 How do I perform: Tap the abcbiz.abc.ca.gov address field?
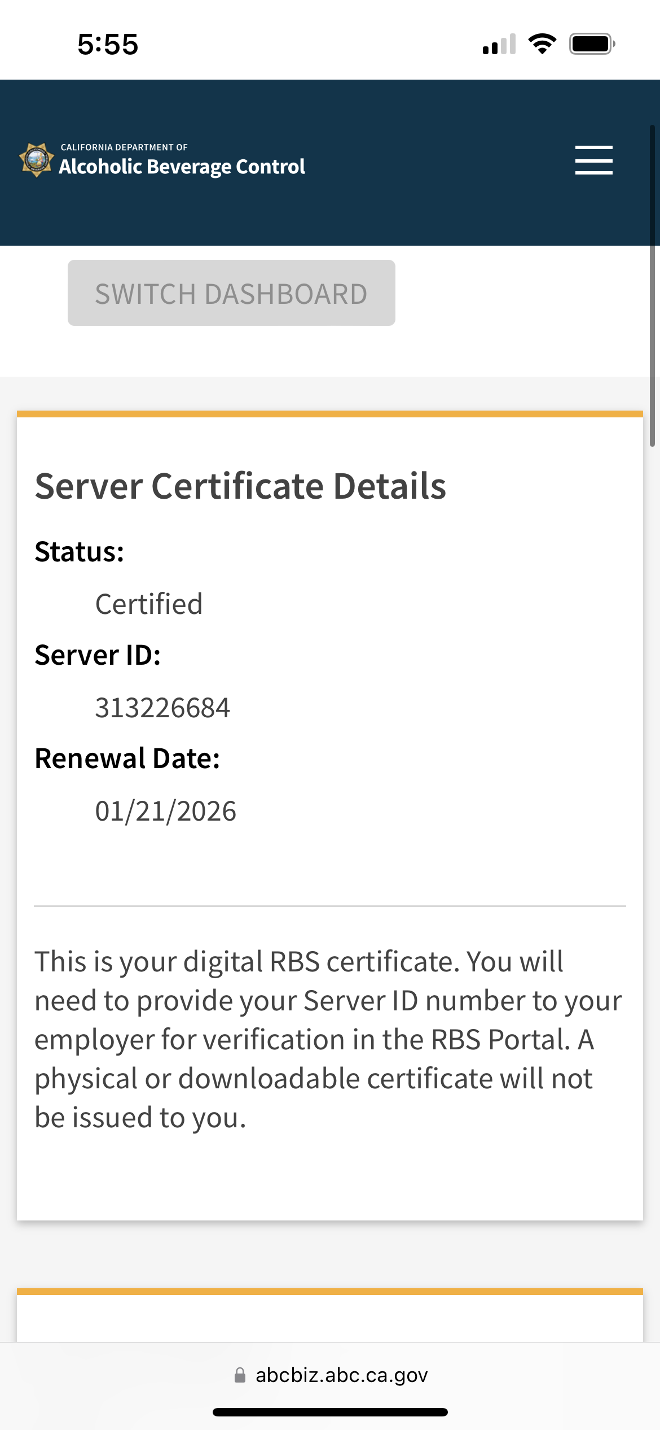click(341, 1375)
